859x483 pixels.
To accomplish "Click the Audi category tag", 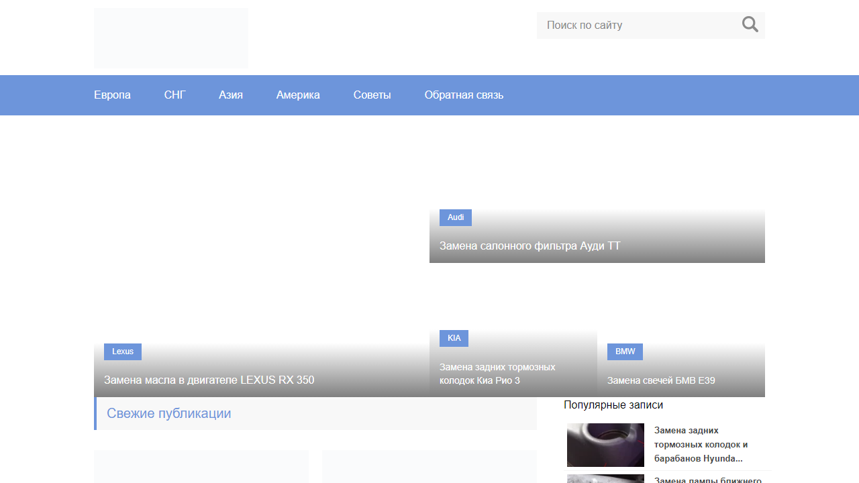I will (x=456, y=217).
